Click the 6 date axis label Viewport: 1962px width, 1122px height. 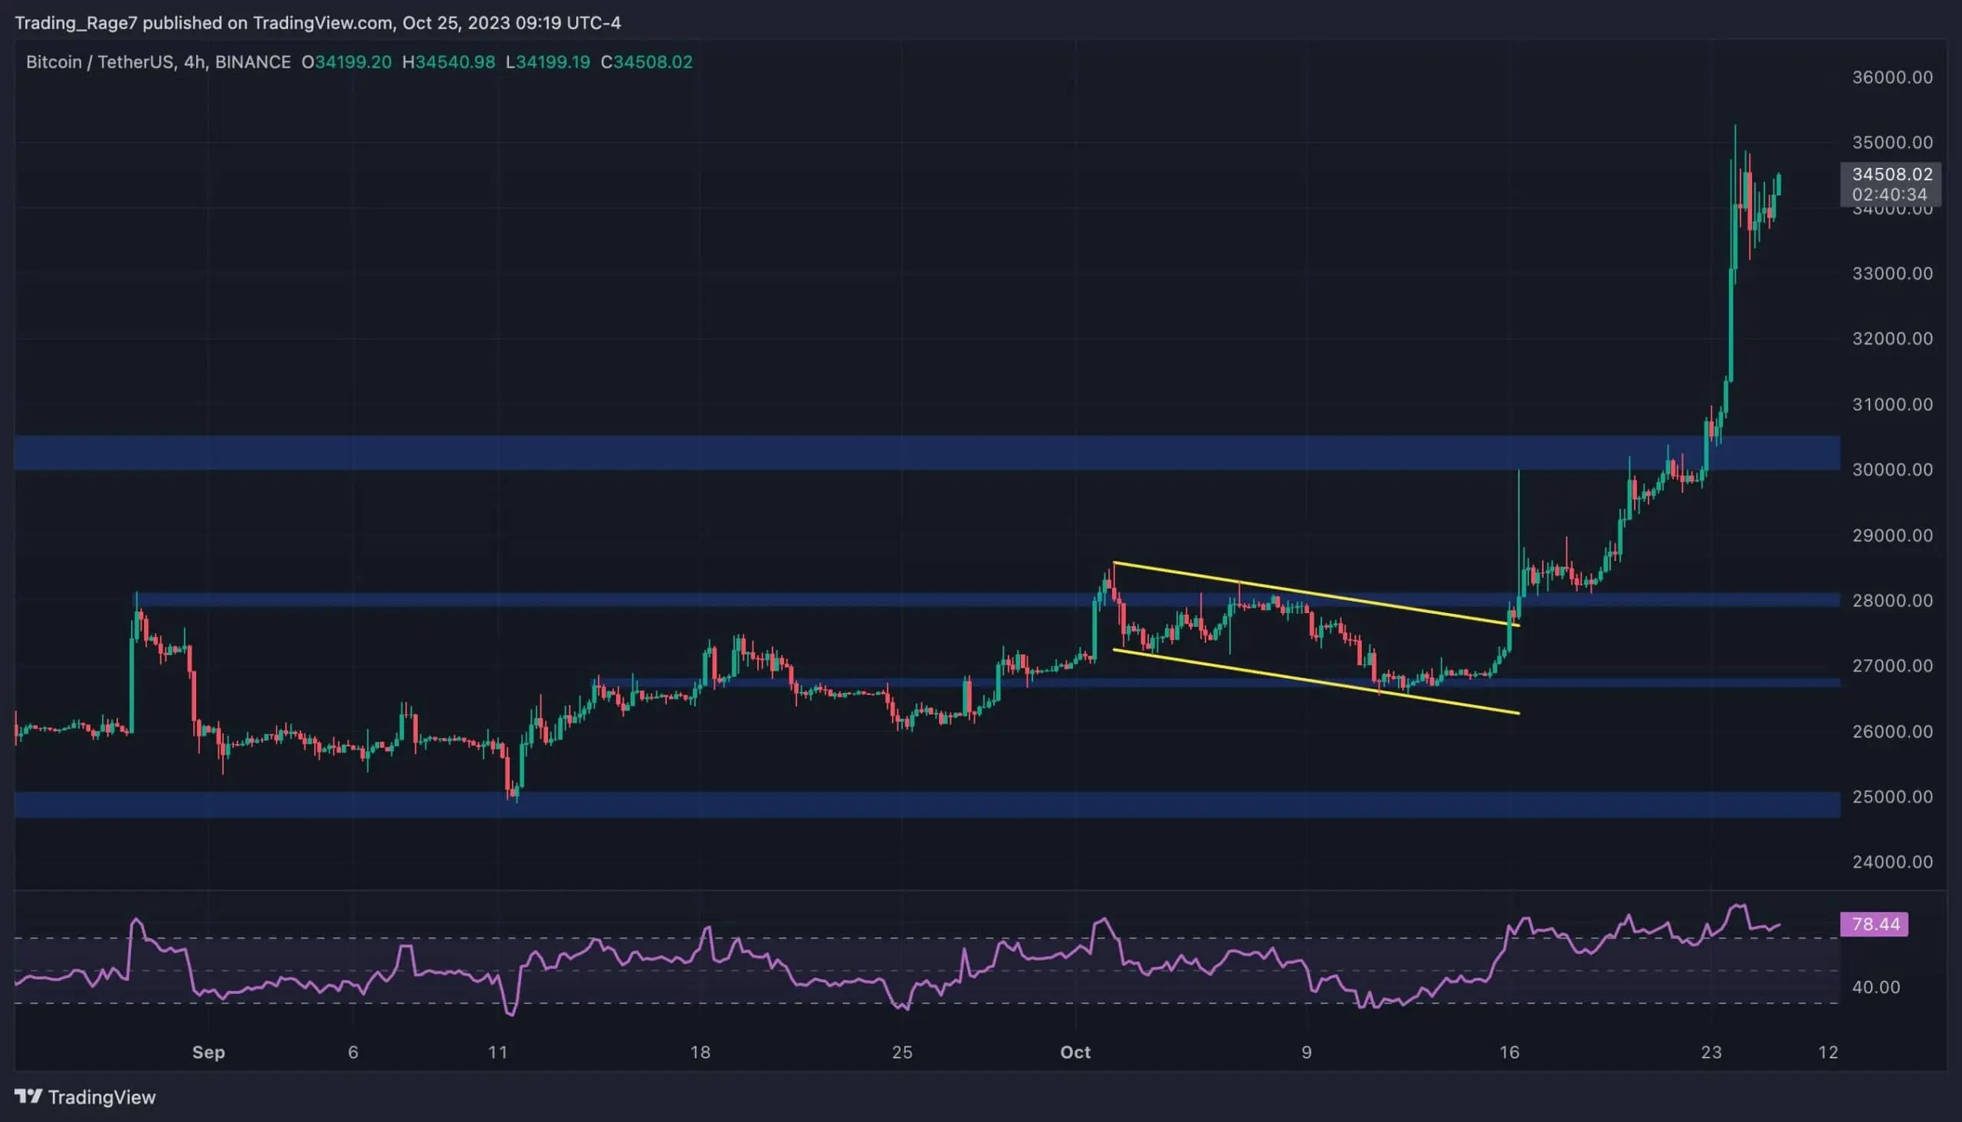pyautogui.click(x=353, y=1051)
